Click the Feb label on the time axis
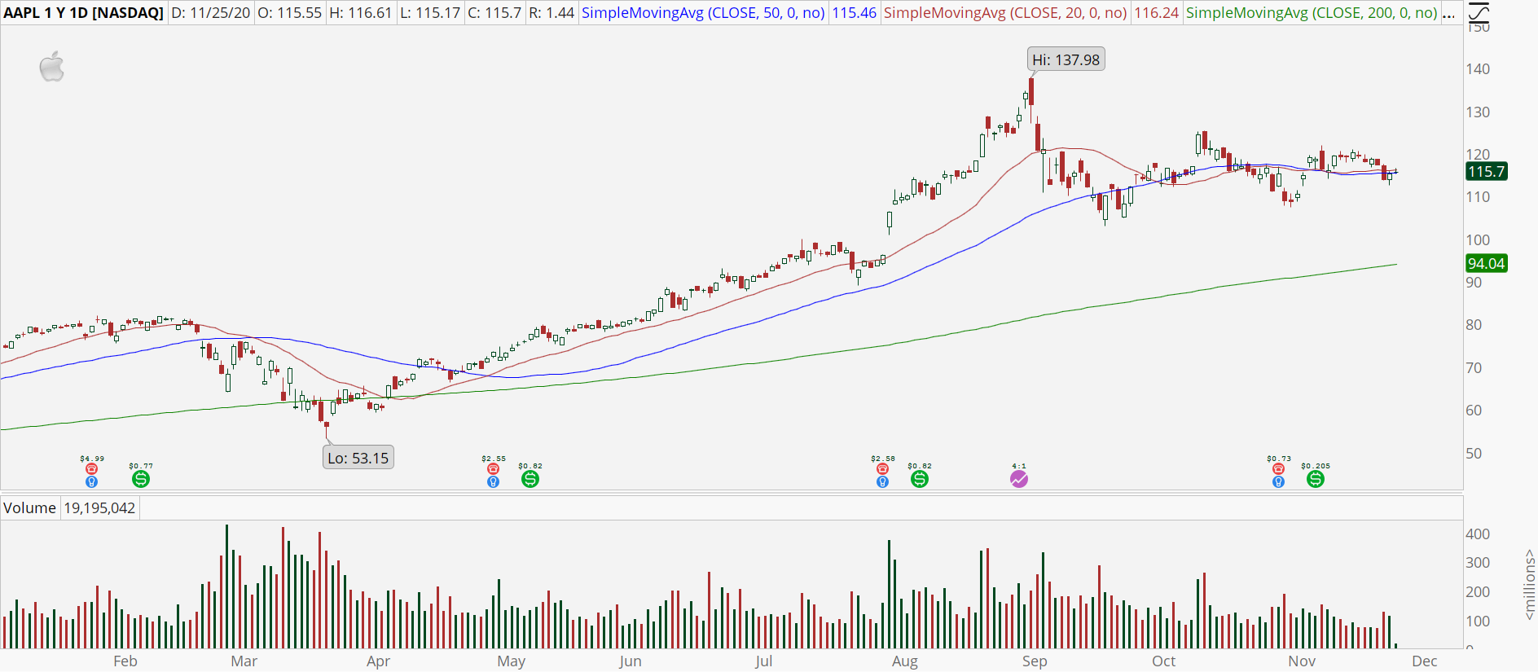This screenshot has width=1538, height=672. (125, 661)
